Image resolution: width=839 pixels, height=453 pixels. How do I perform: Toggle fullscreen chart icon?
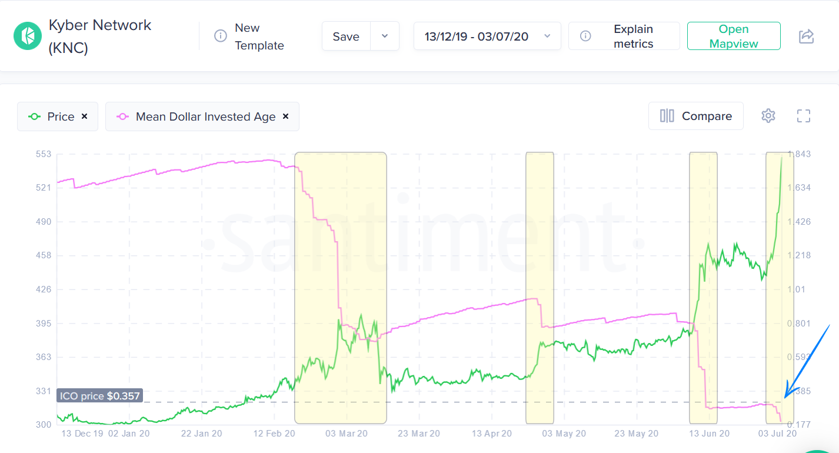pos(804,116)
